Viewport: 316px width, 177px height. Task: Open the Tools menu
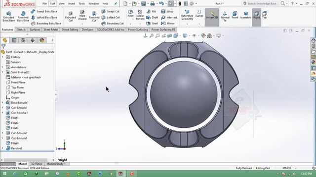[81, 3]
